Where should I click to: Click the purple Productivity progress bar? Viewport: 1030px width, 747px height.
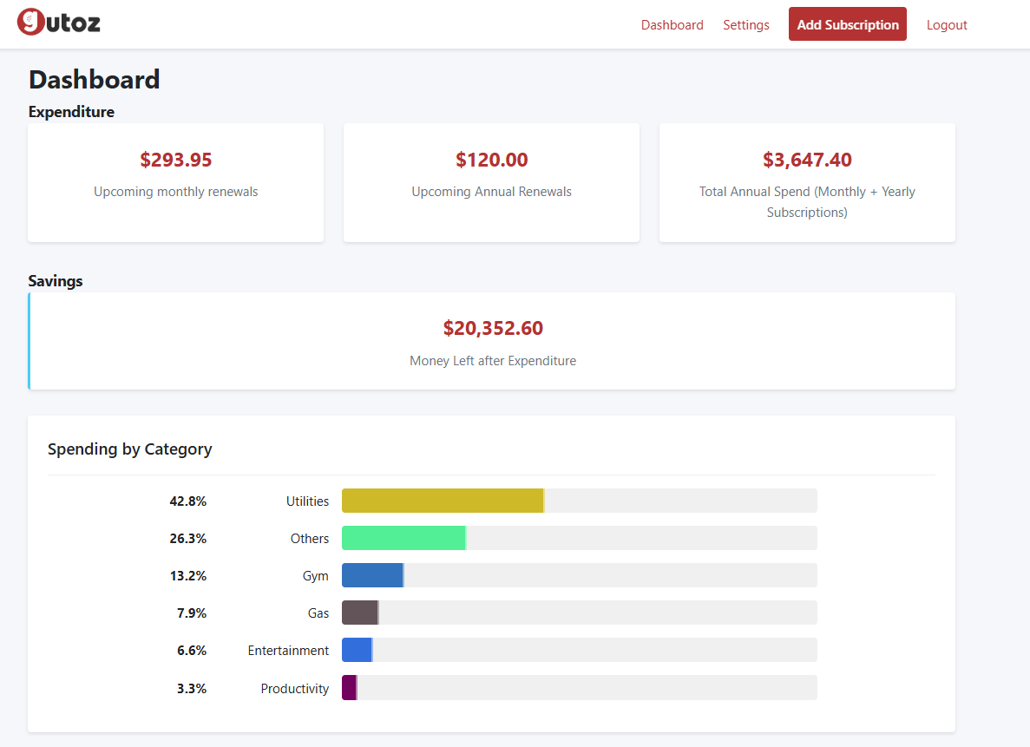(349, 688)
